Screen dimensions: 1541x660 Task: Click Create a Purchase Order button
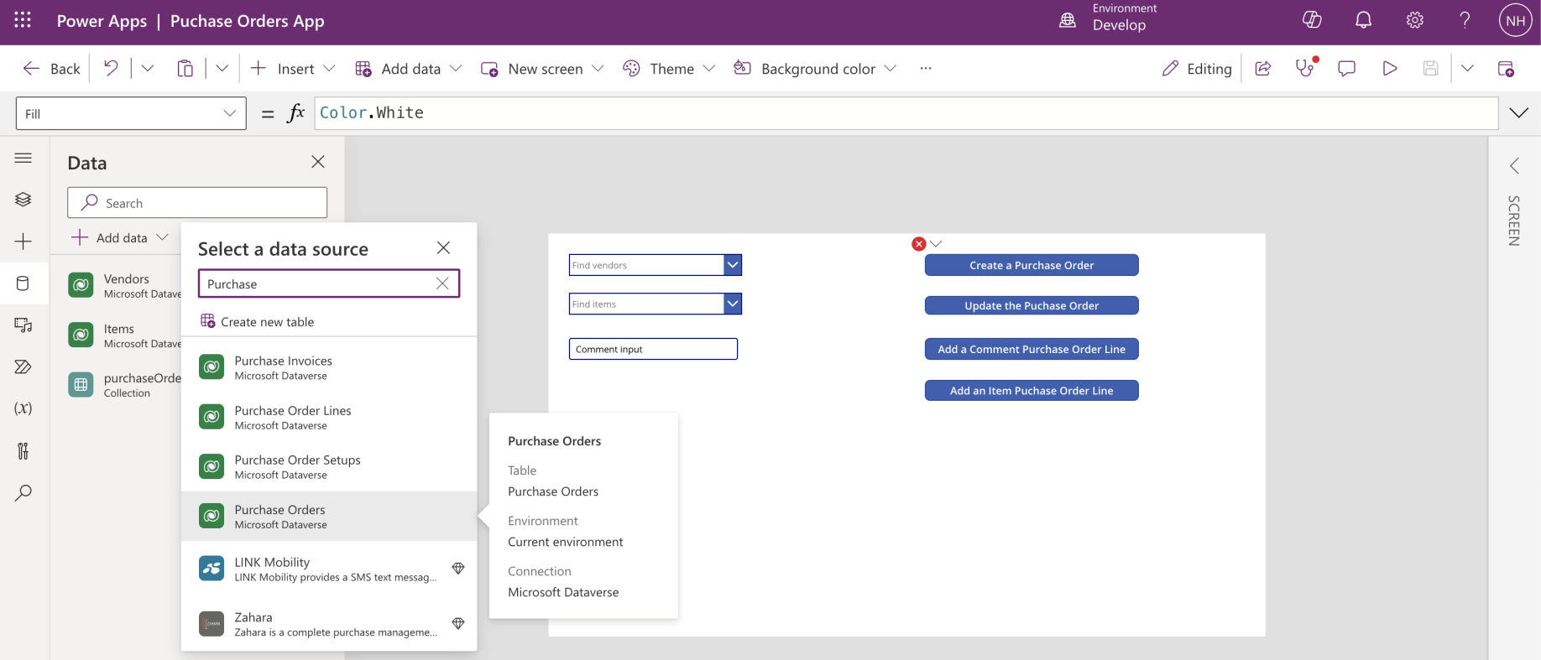click(x=1032, y=265)
